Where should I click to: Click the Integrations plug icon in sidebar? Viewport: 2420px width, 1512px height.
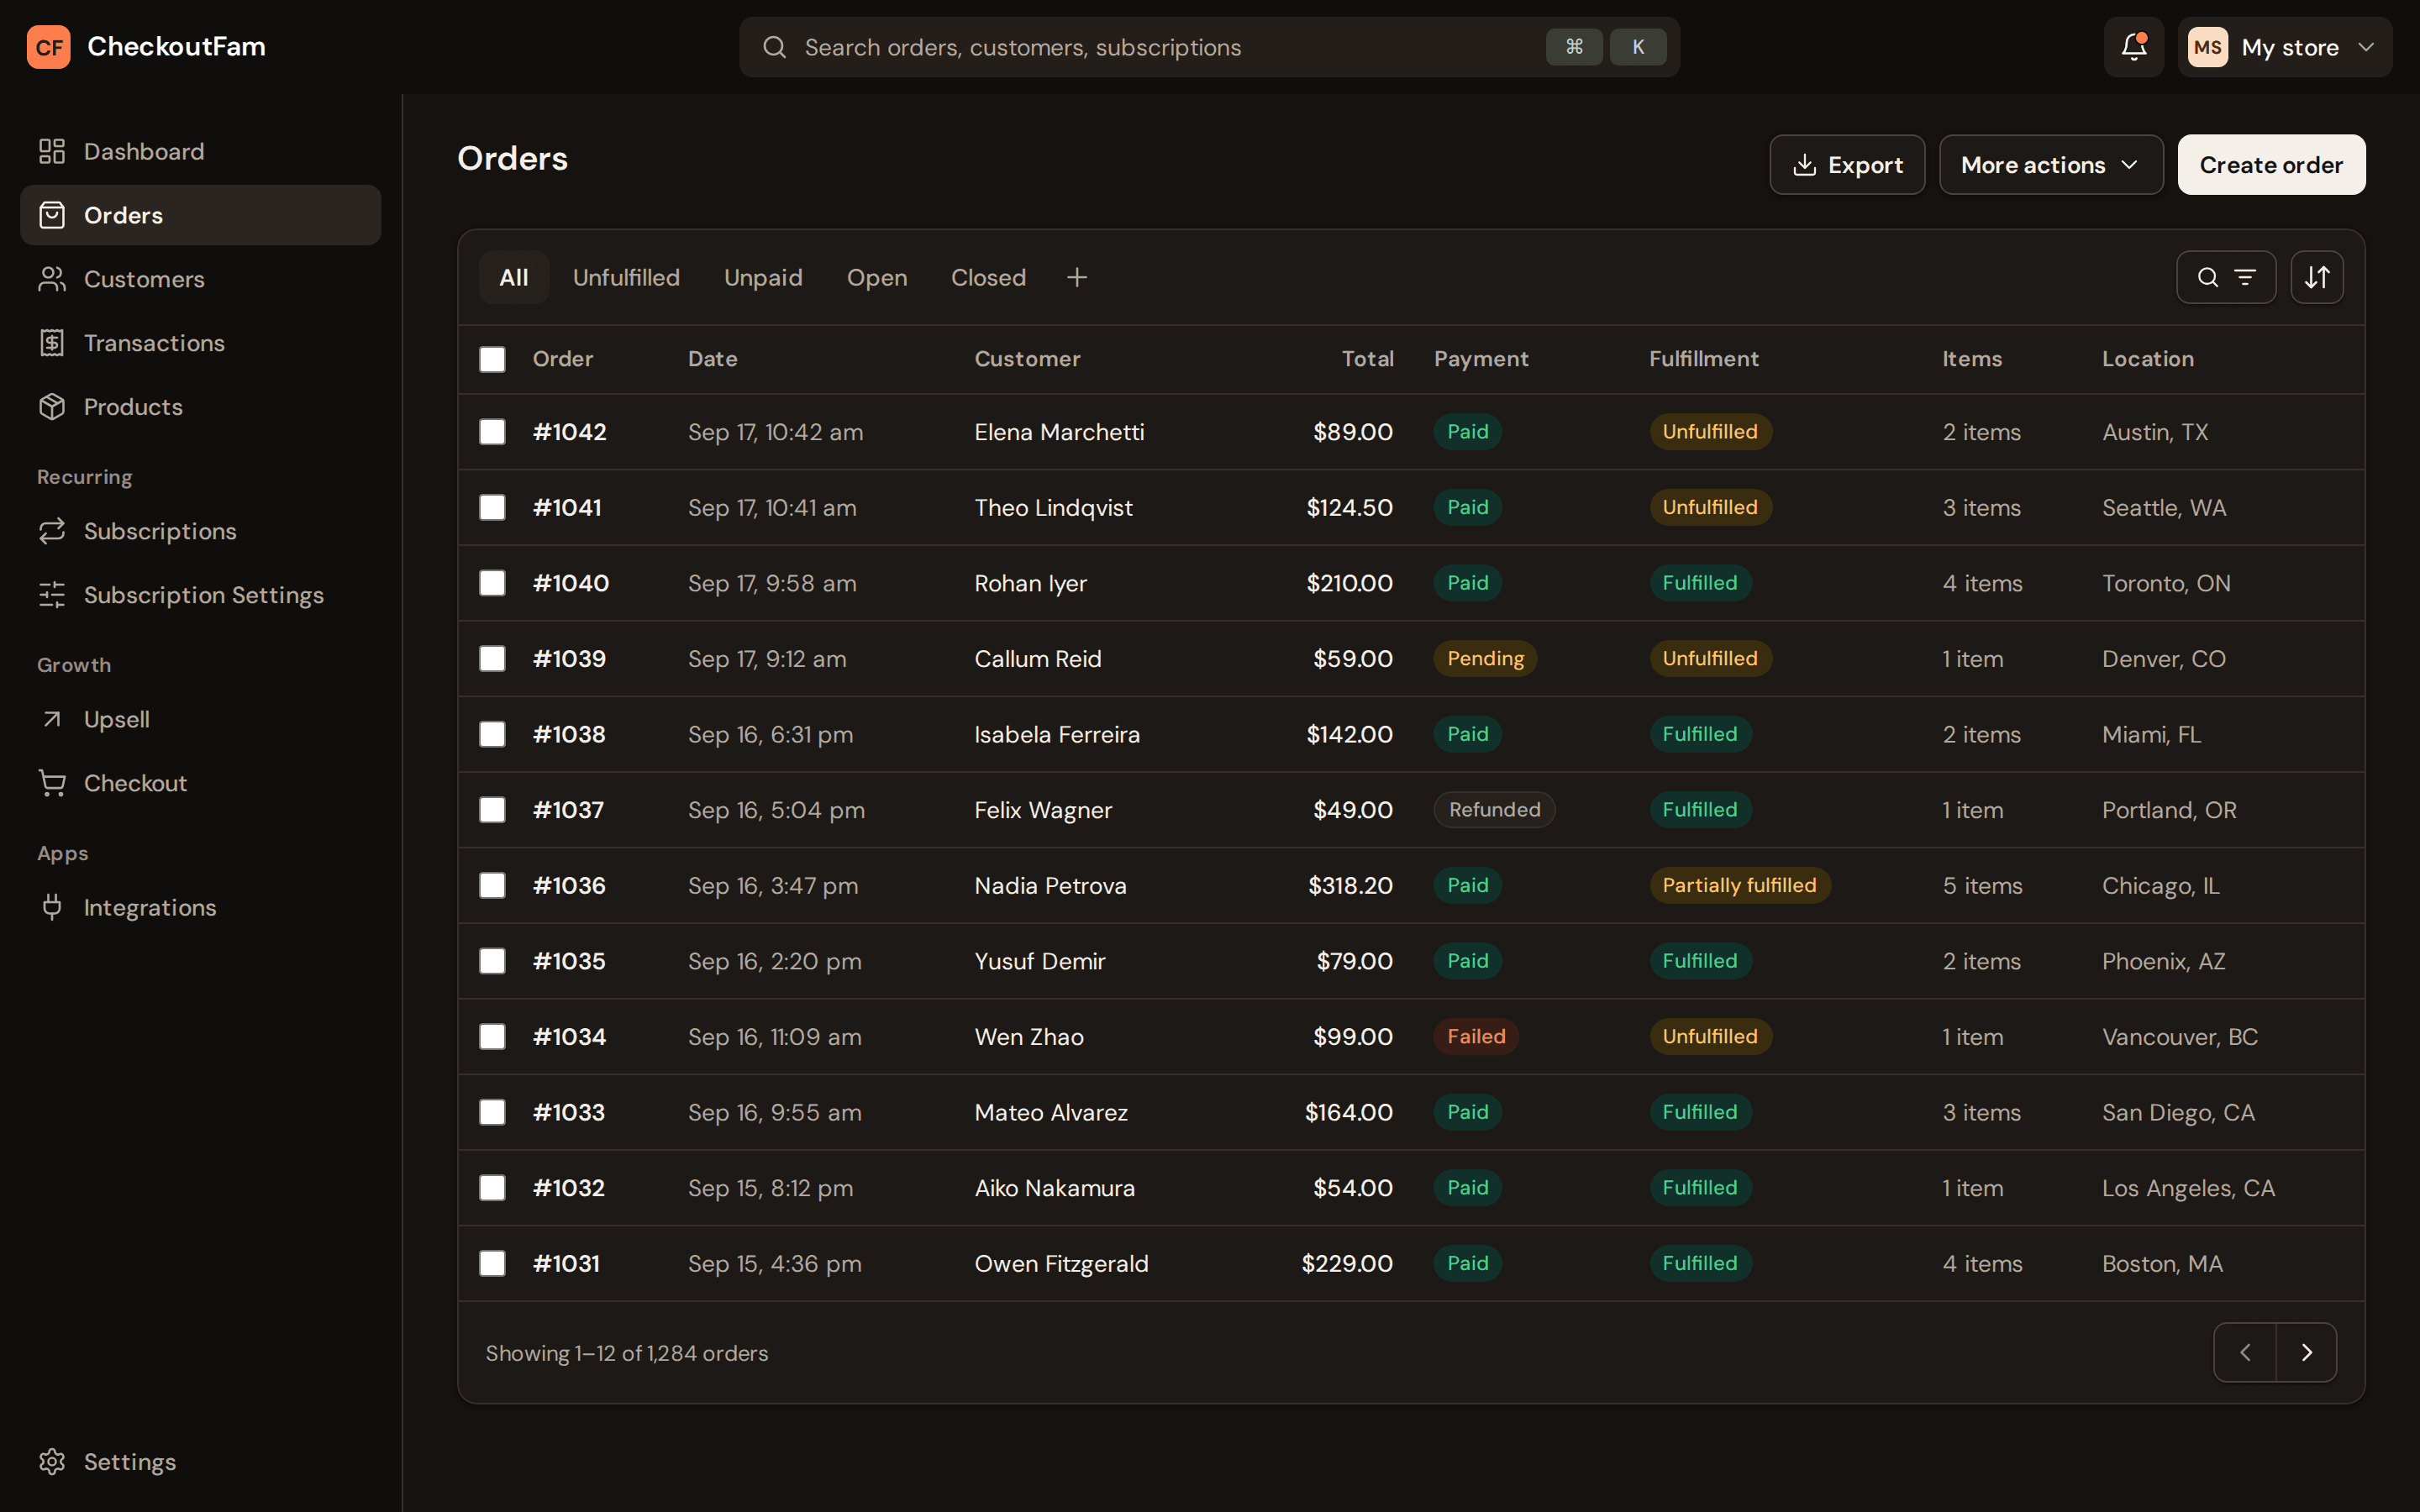[x=52, y=907]
